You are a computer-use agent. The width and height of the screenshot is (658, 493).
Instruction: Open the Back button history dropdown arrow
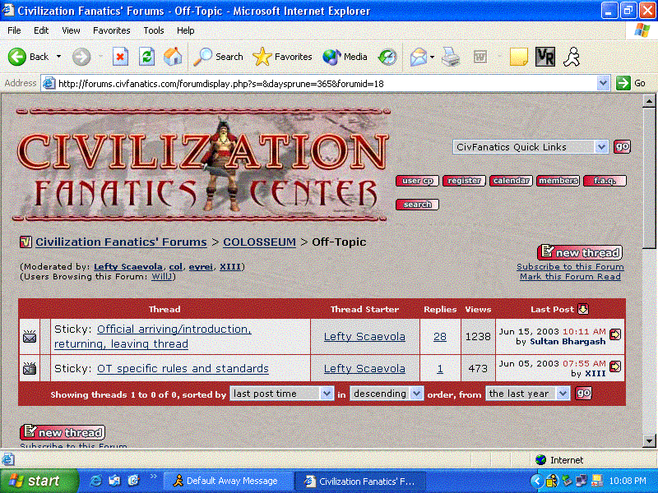tap(58, 56)
